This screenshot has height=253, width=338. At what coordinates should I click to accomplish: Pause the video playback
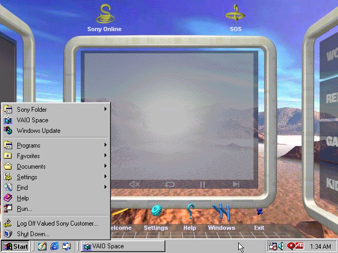[203, 184]
